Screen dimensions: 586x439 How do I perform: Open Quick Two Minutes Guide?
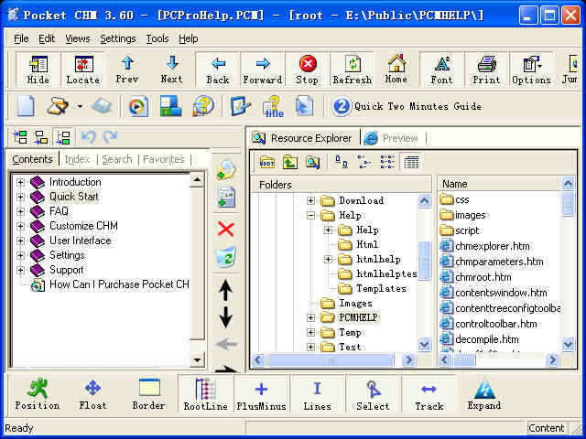[407, 106]
